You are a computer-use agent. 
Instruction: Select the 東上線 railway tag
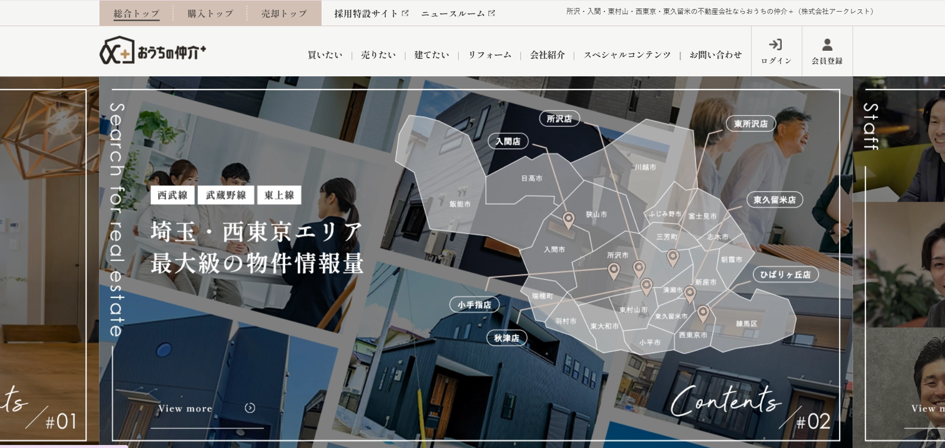pos(279,195)
